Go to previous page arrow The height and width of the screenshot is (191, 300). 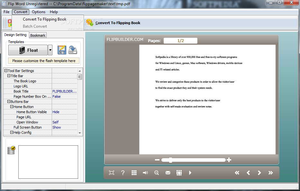pos(248,173)
